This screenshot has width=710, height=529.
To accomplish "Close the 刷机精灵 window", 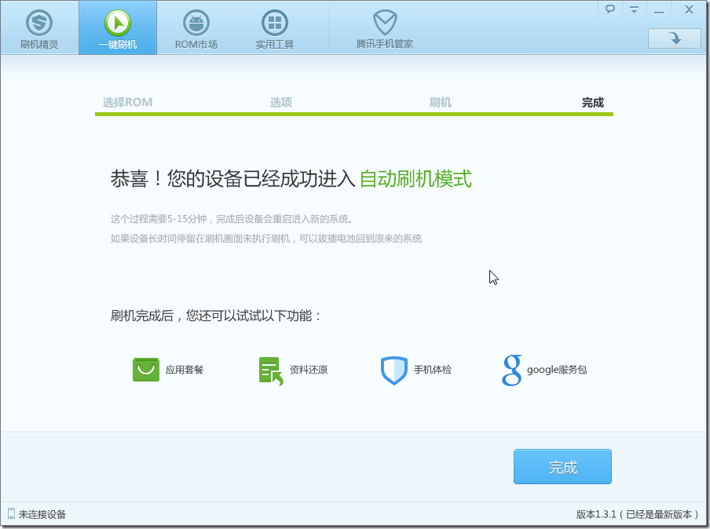I will pos(689,9).
